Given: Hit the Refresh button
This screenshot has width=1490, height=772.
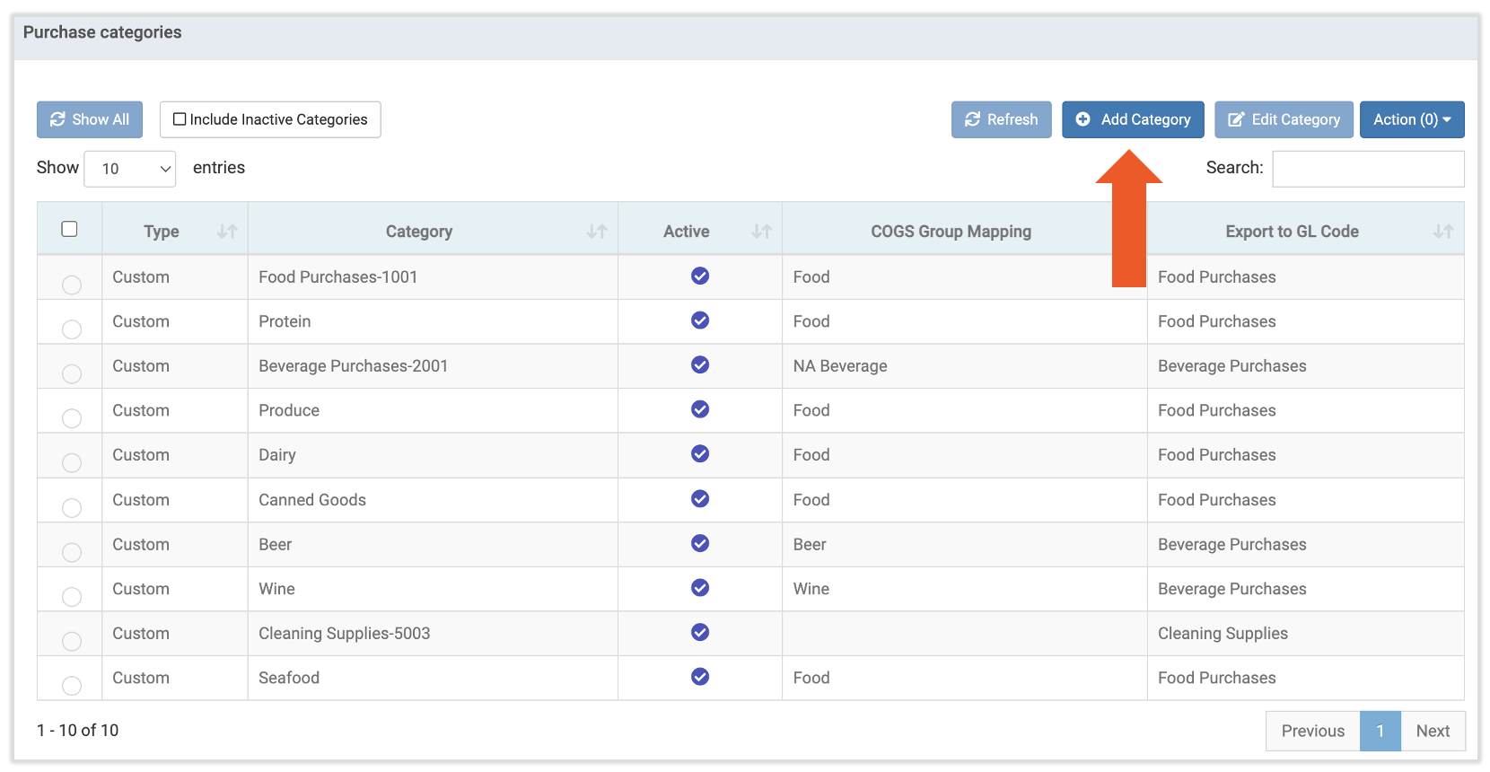Looking at the screenshot, I should coord(1001,119).
